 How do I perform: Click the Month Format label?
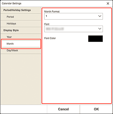pyautogui.click(x=52, y=12)
